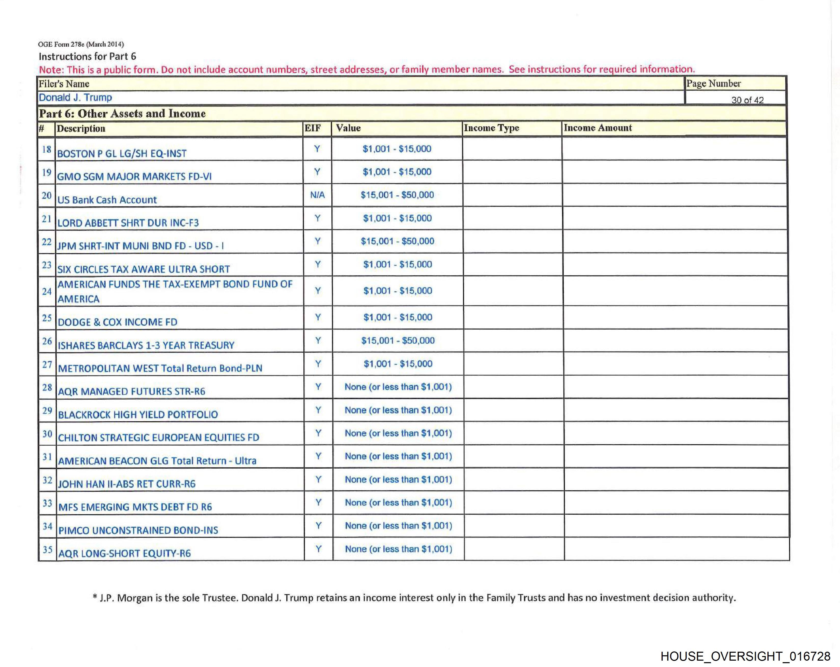Click BLACKROCK HIGH YIELD PORTFOLIO description

tap(137, 414)
